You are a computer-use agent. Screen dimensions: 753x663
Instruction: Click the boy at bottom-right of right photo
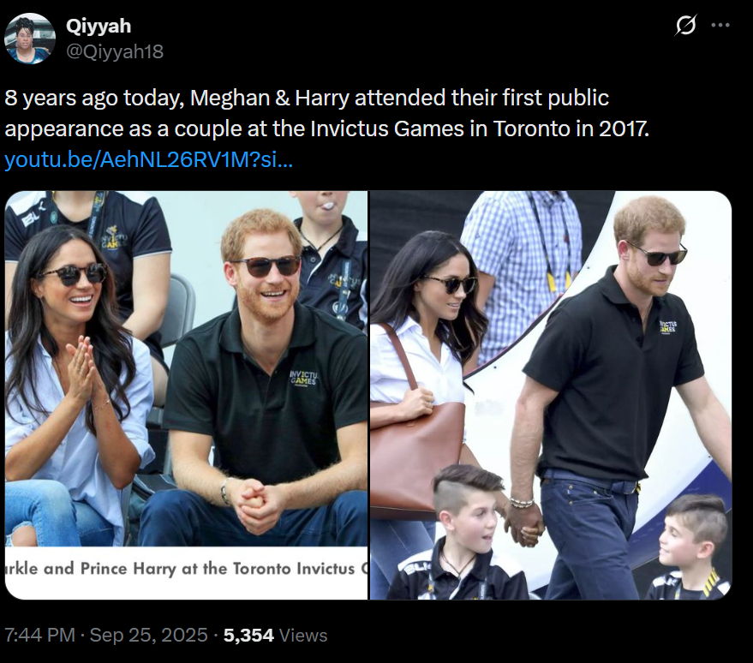click(x=690, y=547)
